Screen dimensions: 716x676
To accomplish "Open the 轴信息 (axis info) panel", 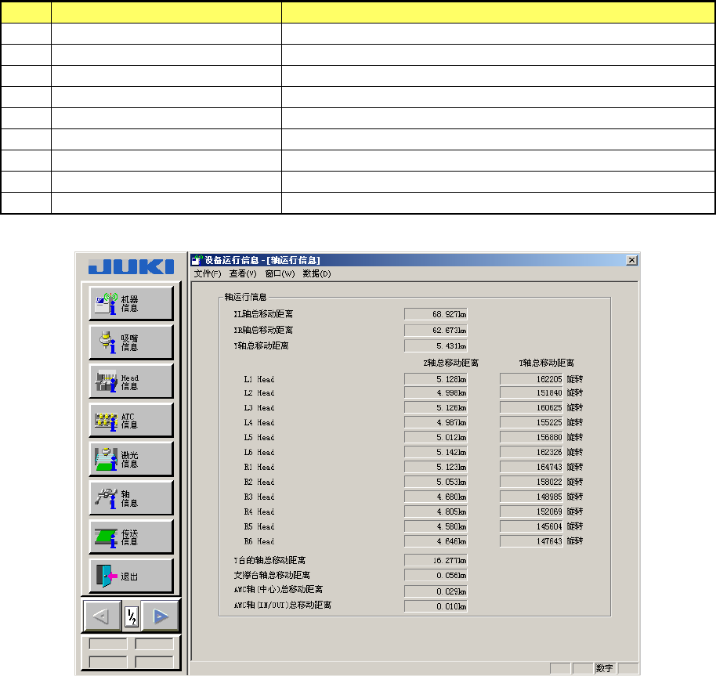I will [x=131, y=498].
